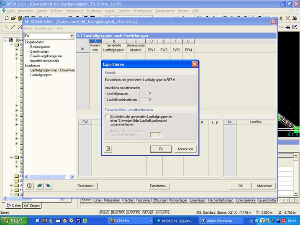Toggle OFANG object snap in status bar
Screen dimensions: 300x225
(148, 212)
